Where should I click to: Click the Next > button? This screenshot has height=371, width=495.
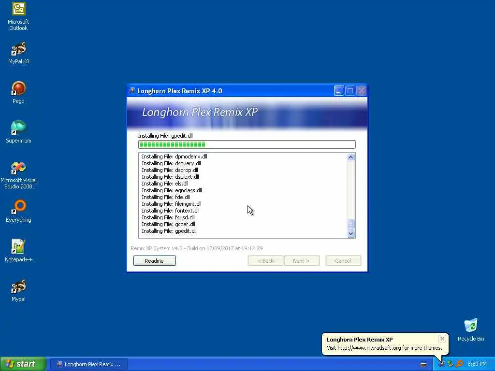tap(302, 260)
